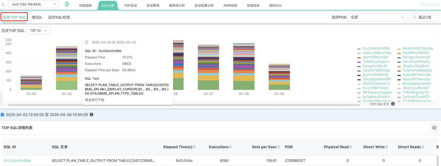Open table column settings gear icon
This screenshot has height=166, width=441.
click(434, 128)
